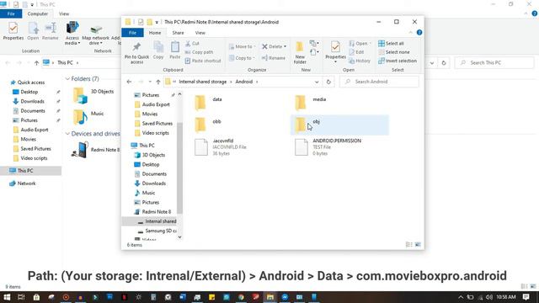Click the Search This PC field
Viewport: 539px width, 303px height.
pyautogui.click(x=494, y=63)
